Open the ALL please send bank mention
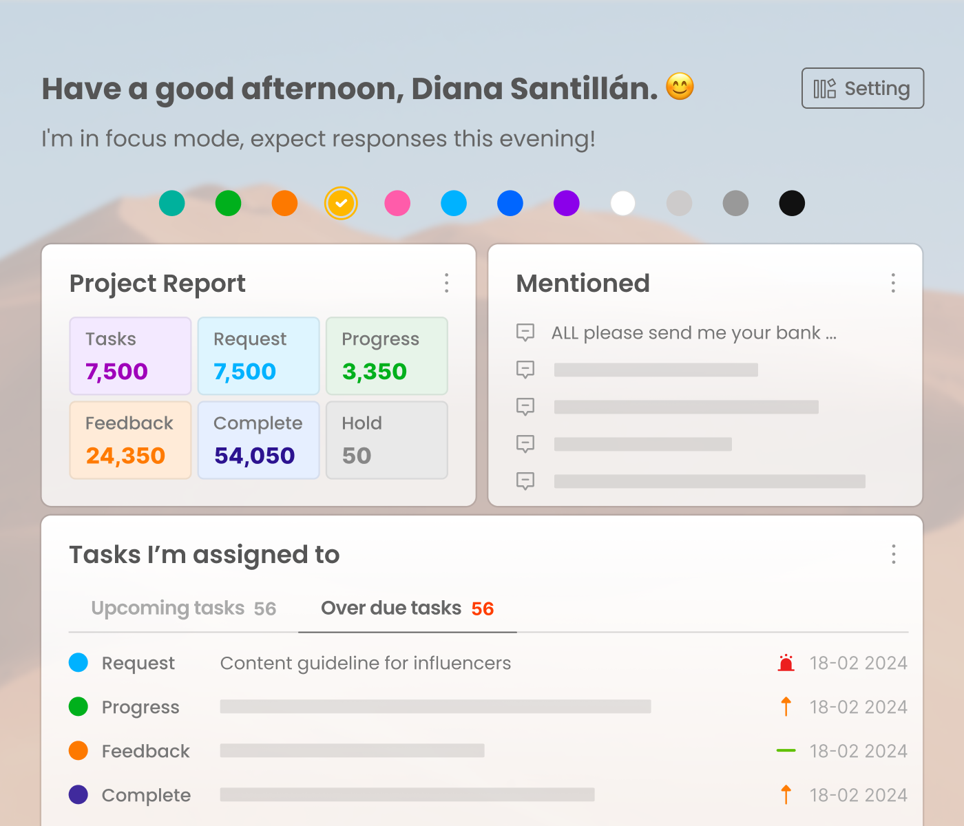This screenshot has width=964, height=826. 693,333
